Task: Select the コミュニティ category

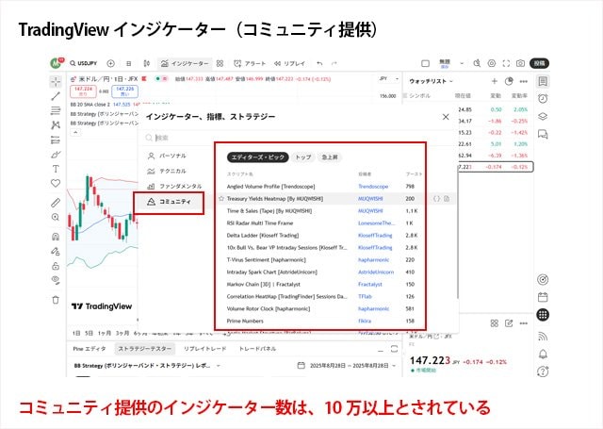Action: click(x=170, y=202)
